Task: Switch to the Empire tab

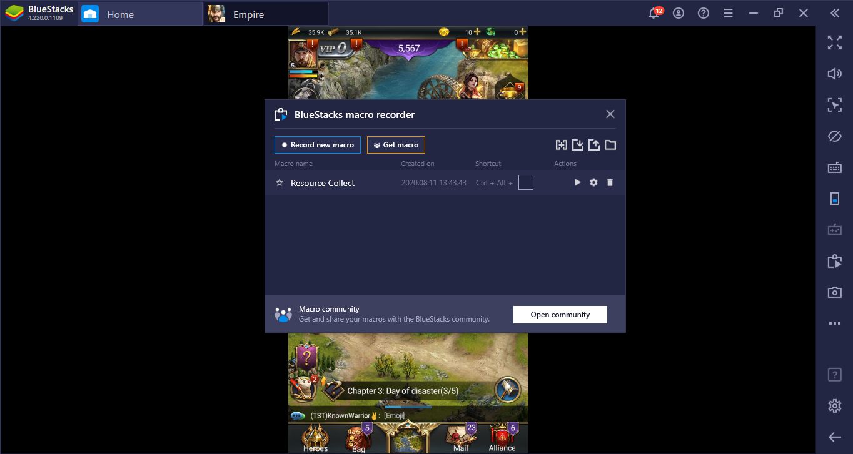Action: 266,14
